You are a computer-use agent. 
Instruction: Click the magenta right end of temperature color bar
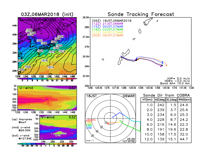pos(74,79)
